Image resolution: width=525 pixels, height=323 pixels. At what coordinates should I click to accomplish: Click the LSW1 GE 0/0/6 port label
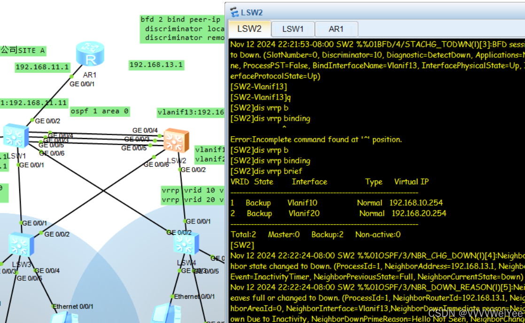52,154
